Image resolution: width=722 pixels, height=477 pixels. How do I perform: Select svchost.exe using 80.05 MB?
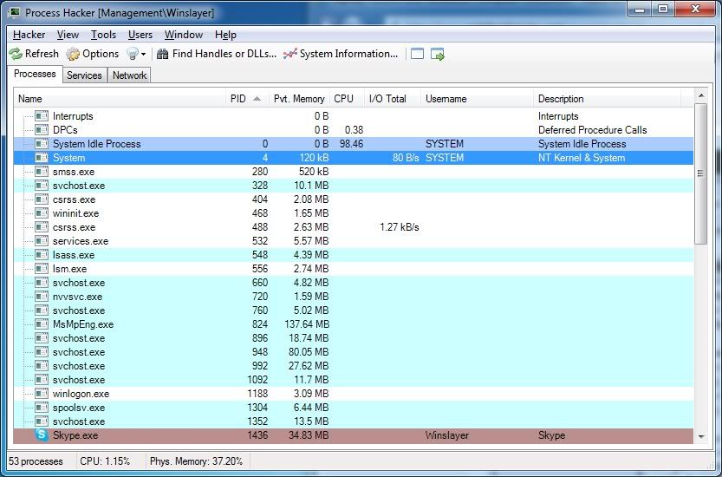[x=353, y=352]
